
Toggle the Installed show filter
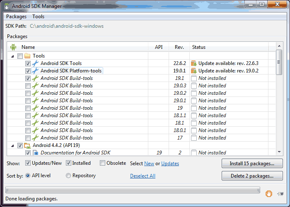[68, 163]
